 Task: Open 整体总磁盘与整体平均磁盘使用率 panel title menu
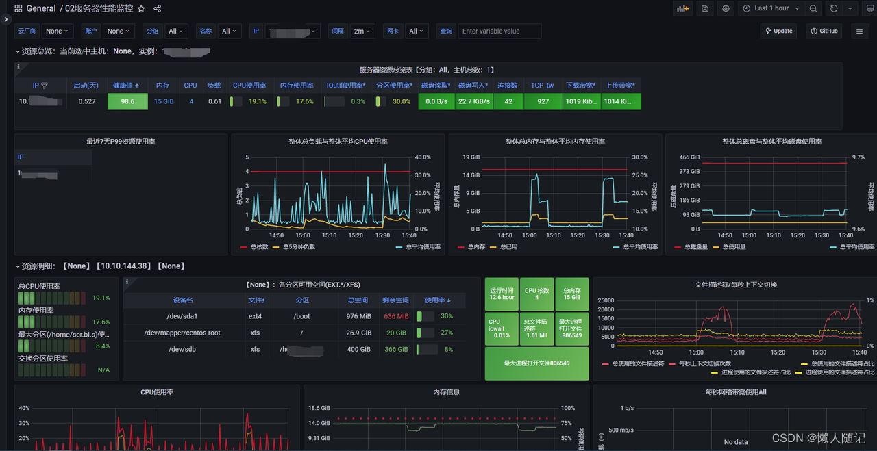point(772,142)
